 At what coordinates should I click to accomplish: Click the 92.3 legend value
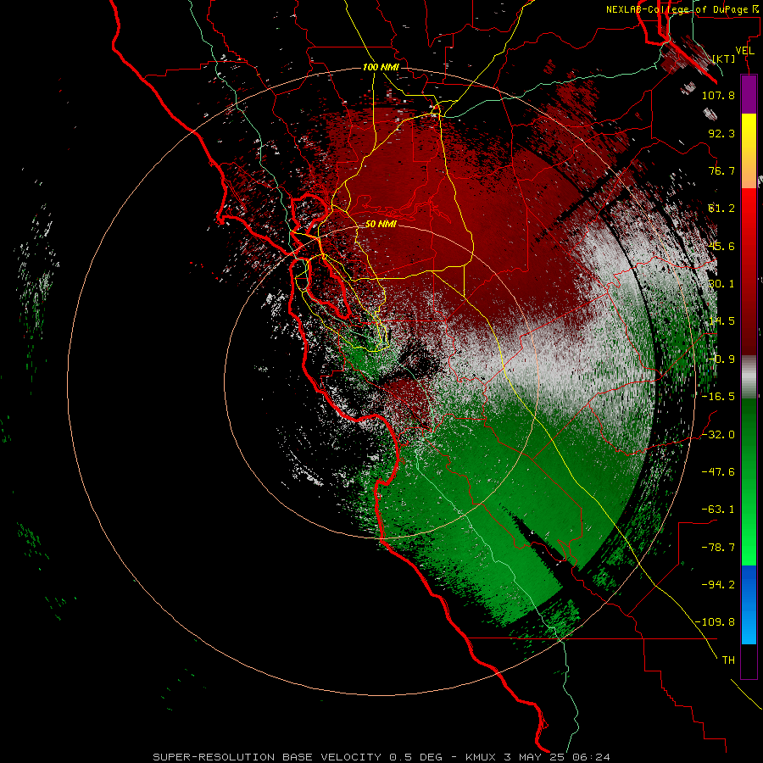tap(721, 133)
